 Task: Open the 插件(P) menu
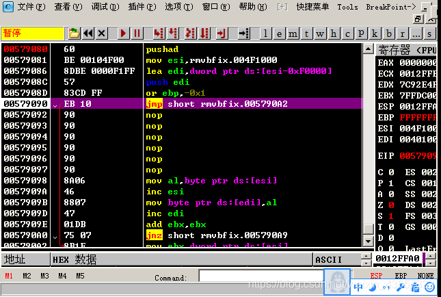[142, 6]
